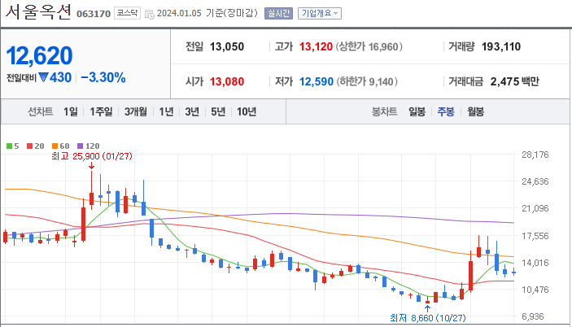Click the 28,176 price axis label

click(535, 155)
